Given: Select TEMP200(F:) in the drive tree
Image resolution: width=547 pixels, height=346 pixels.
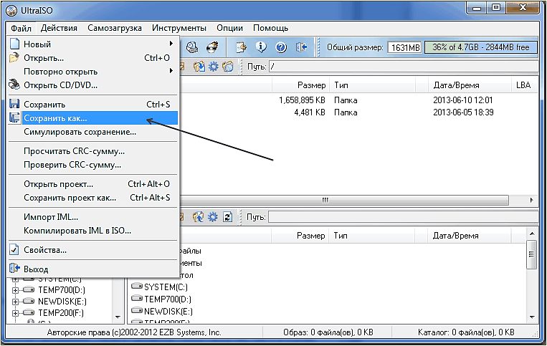Looking at the screenshot, I should pyautogui.click(x=61, y=313).
